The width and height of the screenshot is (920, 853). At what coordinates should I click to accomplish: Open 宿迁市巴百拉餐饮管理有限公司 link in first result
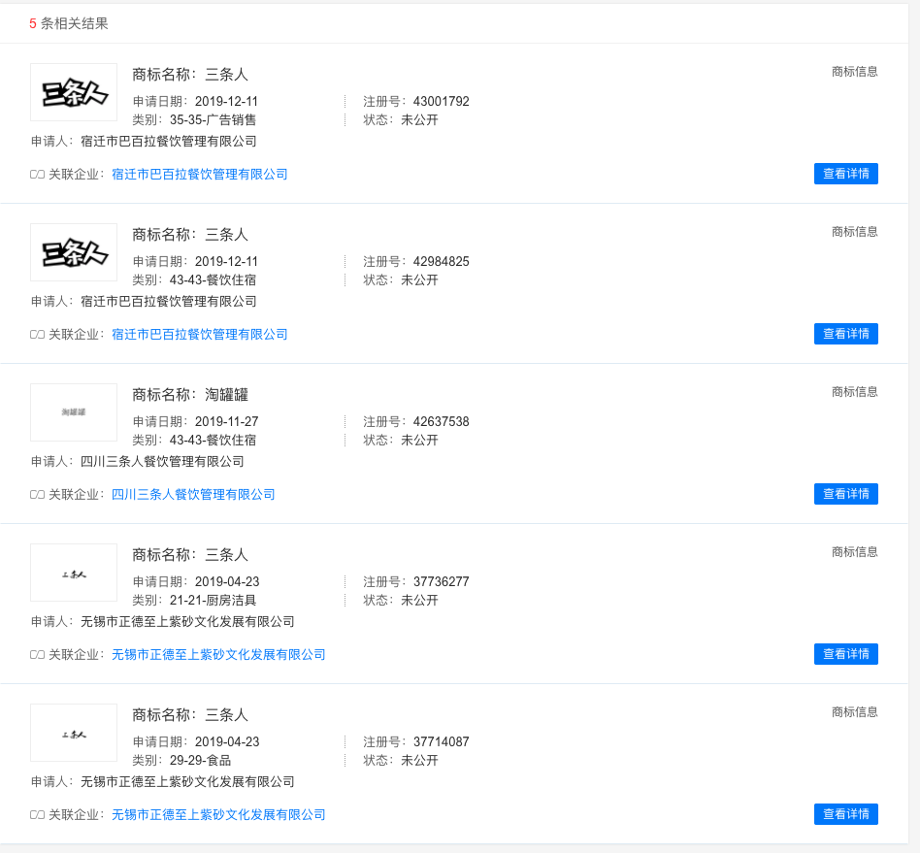click(199, 175)
